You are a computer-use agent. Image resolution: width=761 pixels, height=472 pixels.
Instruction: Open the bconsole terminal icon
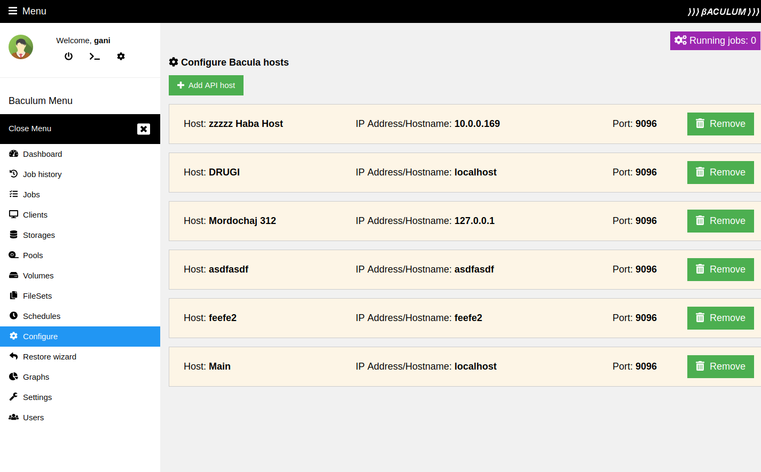point(95,56)
